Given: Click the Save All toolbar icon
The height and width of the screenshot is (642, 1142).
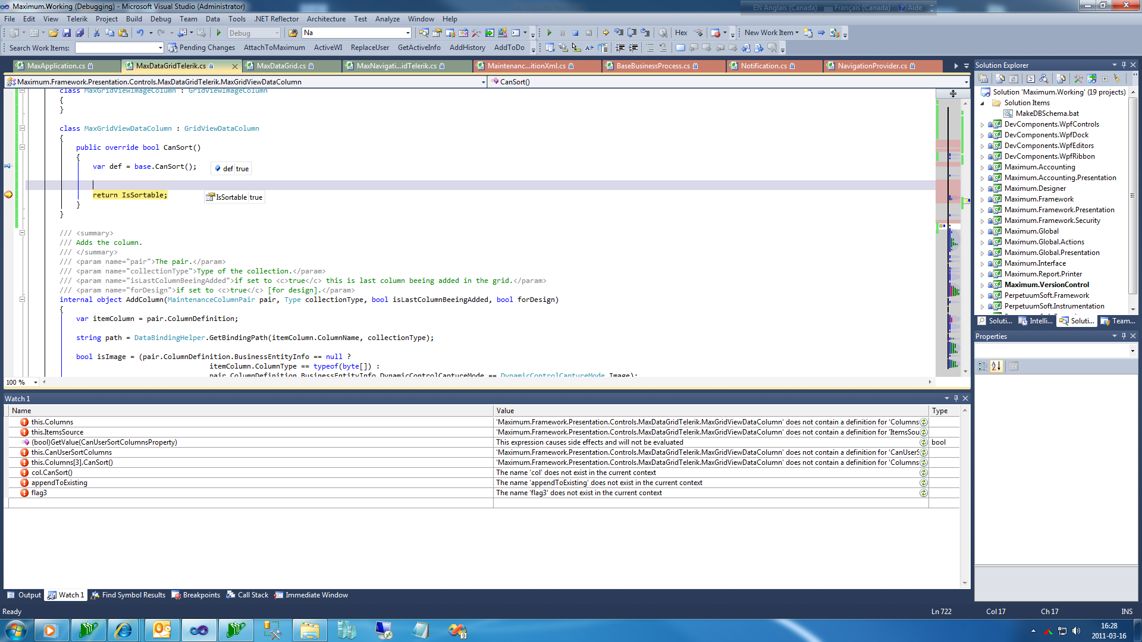Looking at the screenshot, I should [80, 33].
